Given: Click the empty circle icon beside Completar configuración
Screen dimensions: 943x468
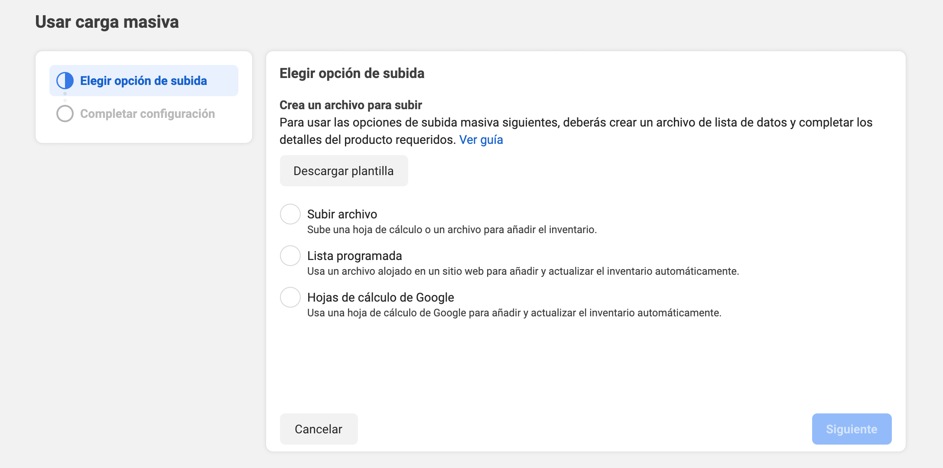Looking at the screenshot, I should click(65, 114).
